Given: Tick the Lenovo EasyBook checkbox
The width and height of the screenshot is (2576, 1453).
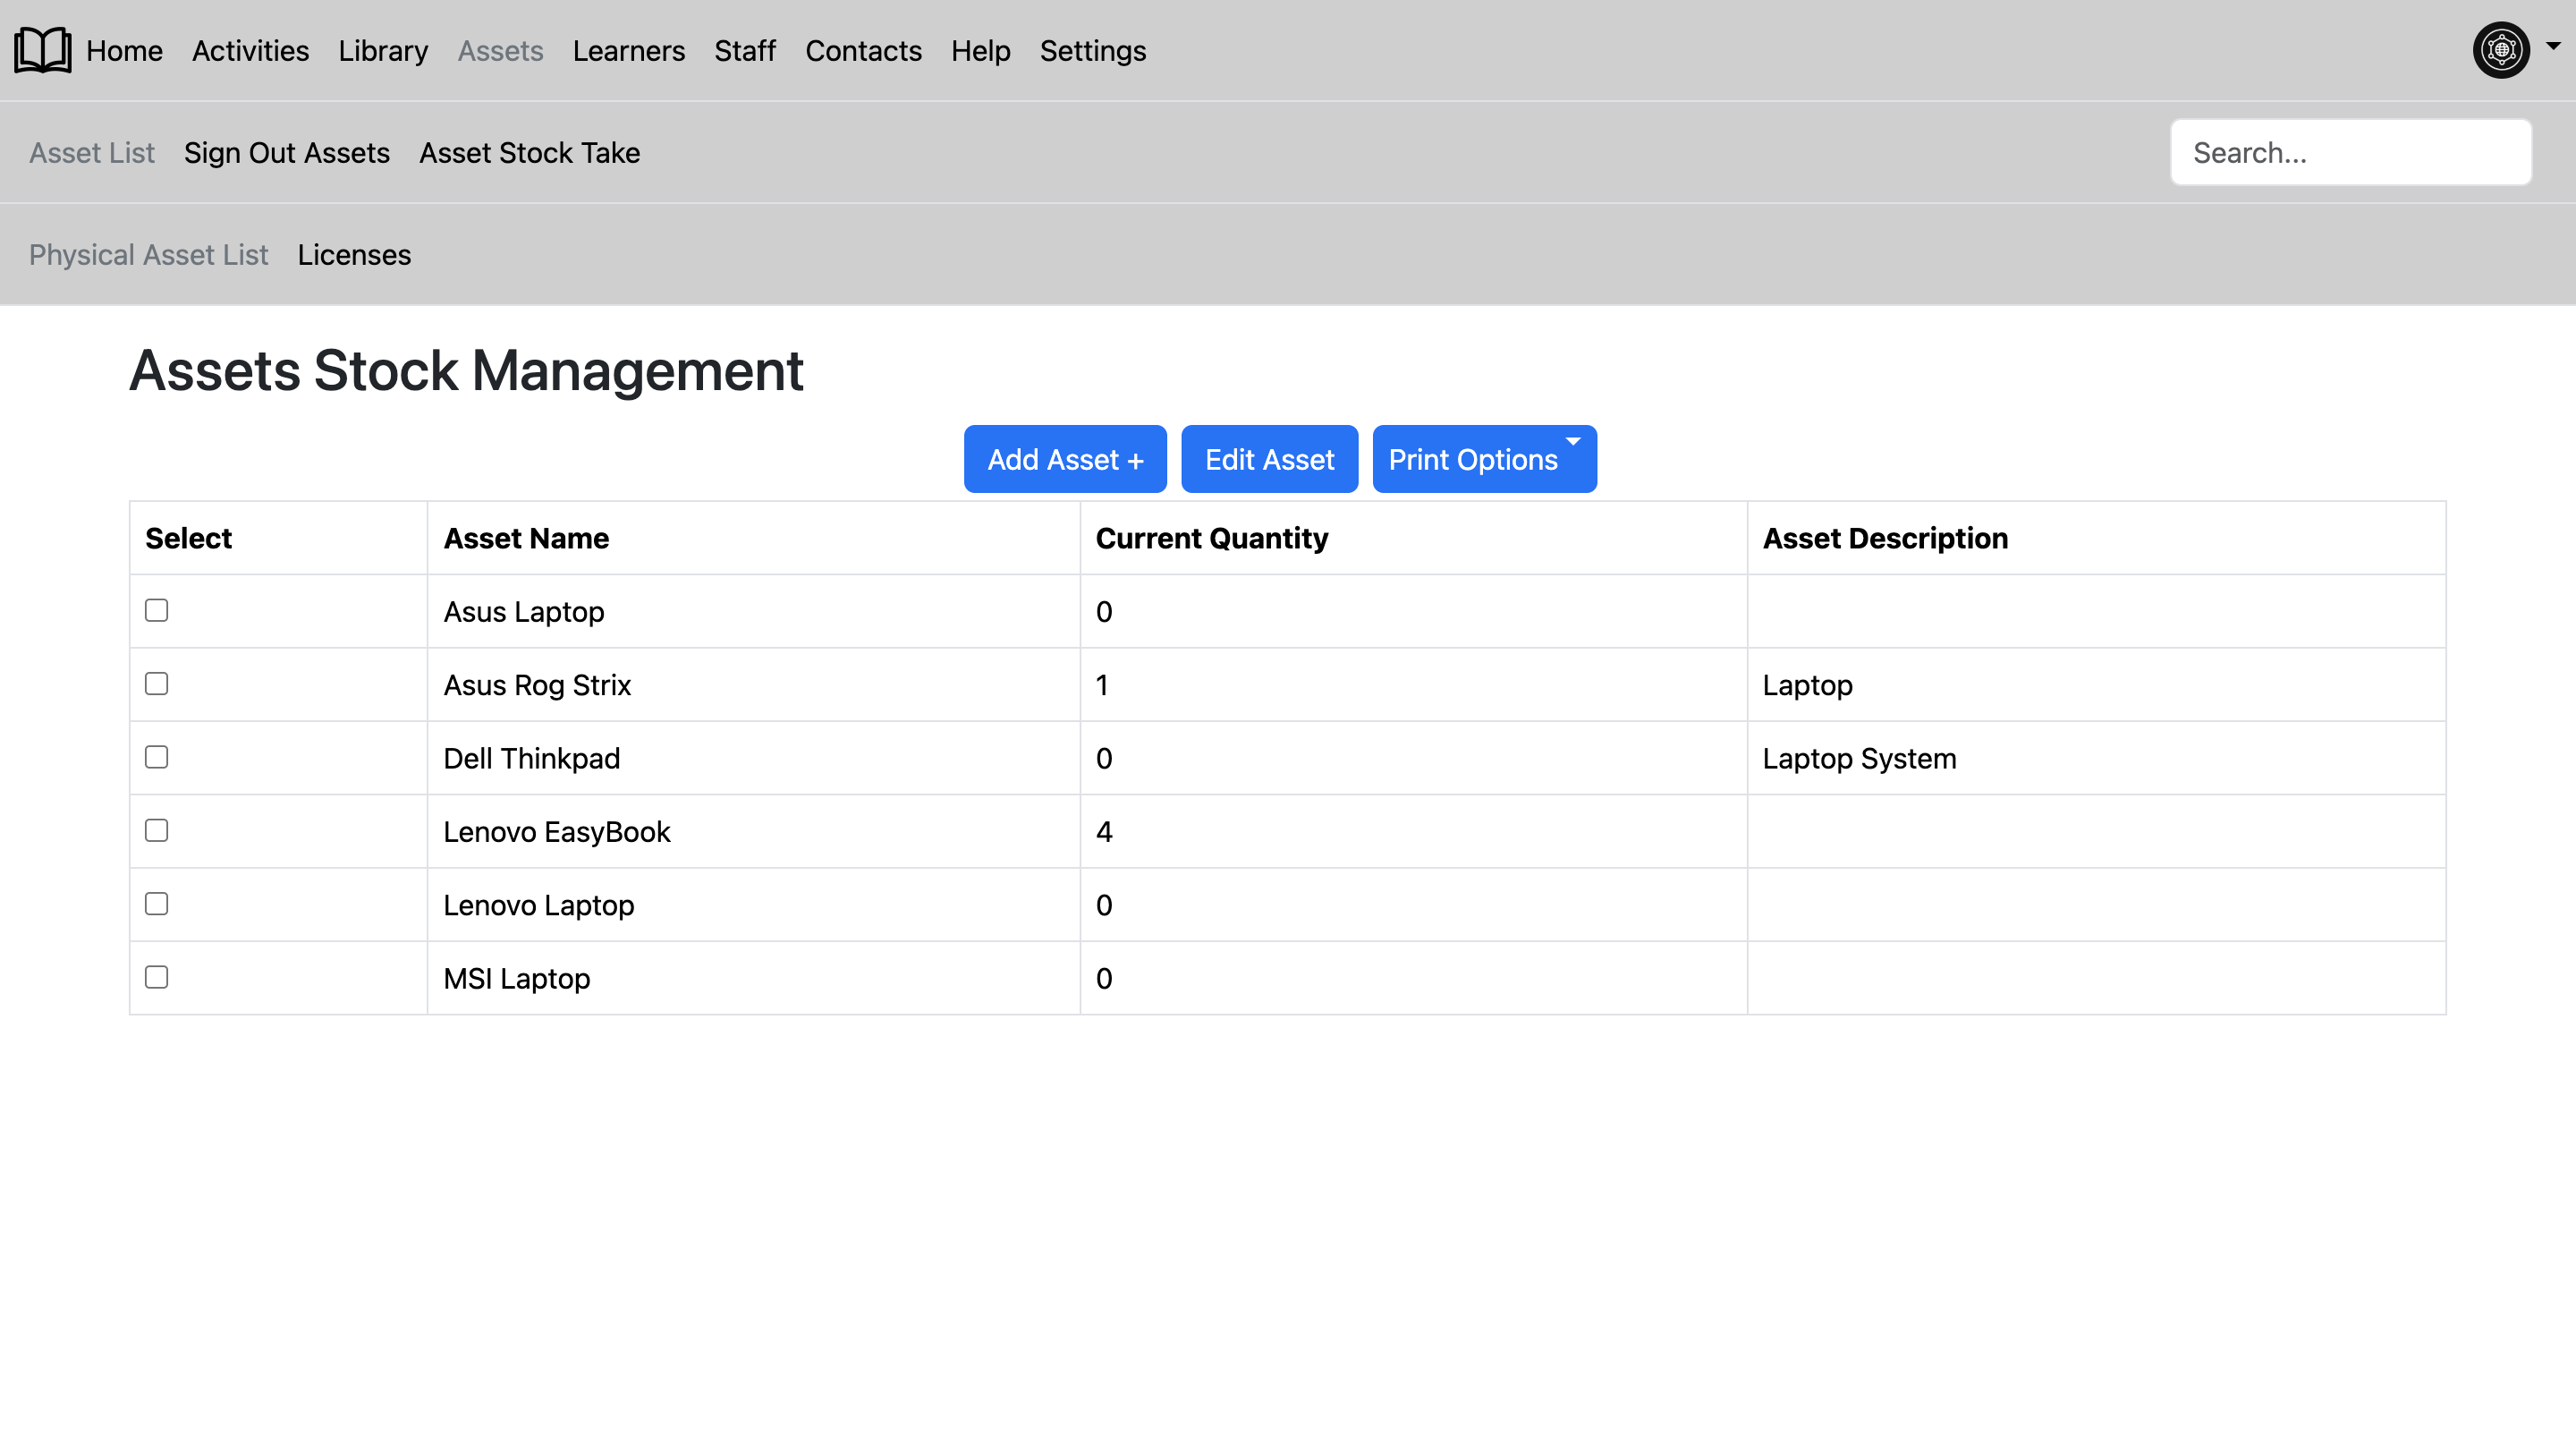Looking at the screenshot, I should (x=156, y=830).
